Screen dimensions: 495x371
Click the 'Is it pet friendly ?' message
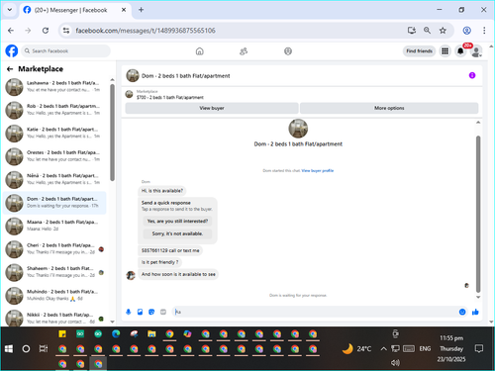[x=159, y=262]
